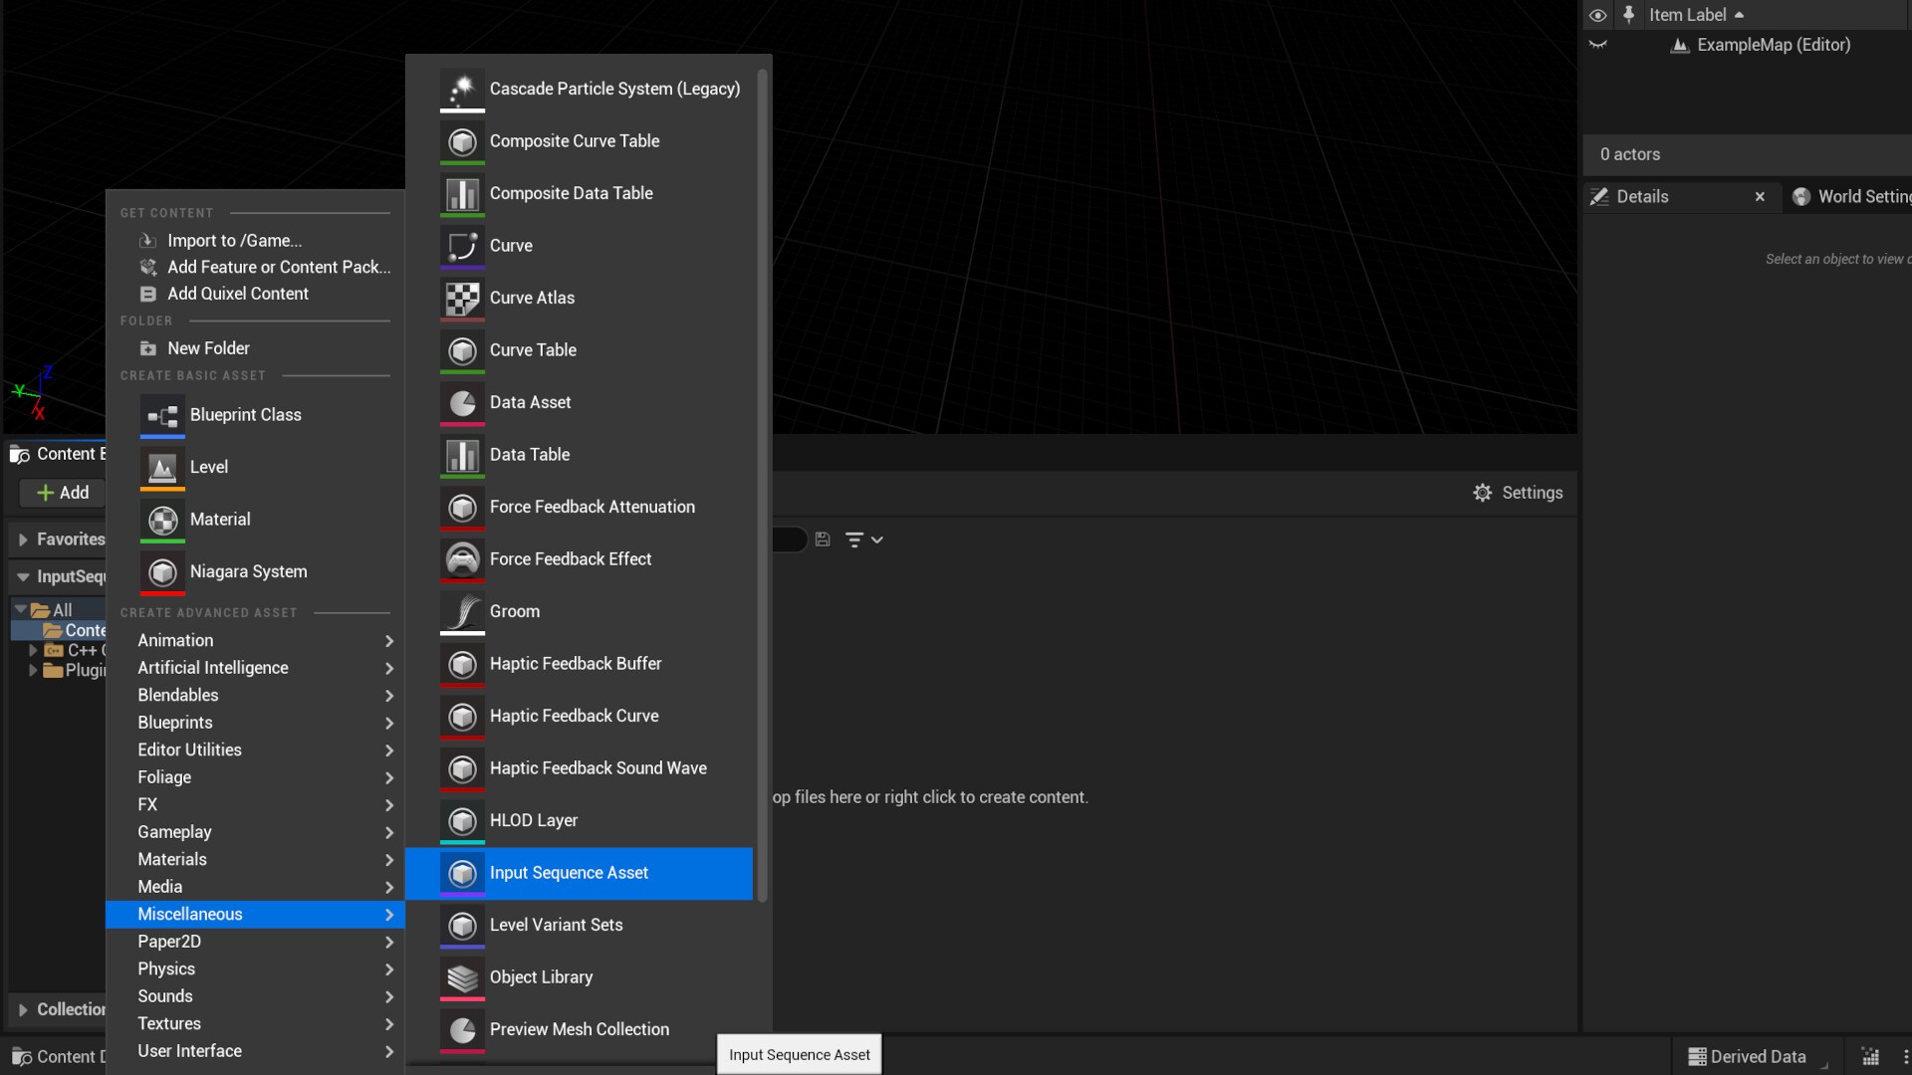
Task: Click the Add button in Content Browser
Action: click(62, 492)
